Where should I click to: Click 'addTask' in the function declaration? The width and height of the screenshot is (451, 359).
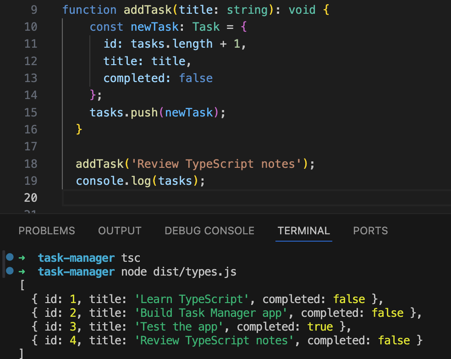(148, 10)
